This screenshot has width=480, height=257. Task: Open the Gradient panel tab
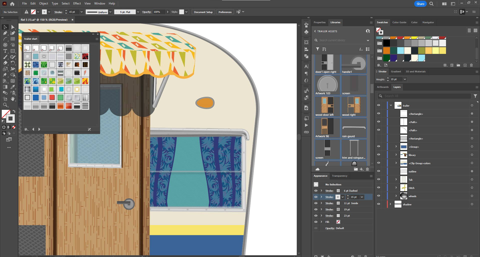pyautogui.click(x=396, y=72)
